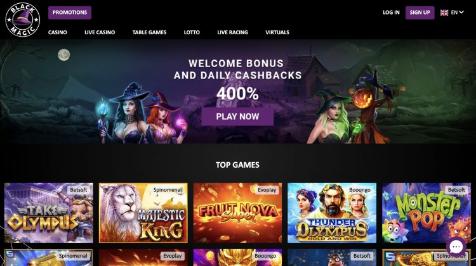Click the UK flag language icon
This screenshot has height=266, width=476.
pos(444,13)
